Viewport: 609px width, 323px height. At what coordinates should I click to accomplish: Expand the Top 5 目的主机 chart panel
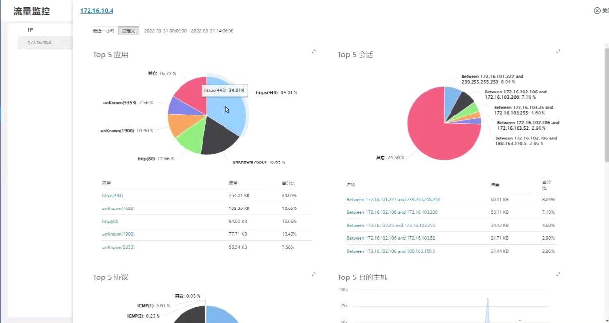[x=558, y=274]
